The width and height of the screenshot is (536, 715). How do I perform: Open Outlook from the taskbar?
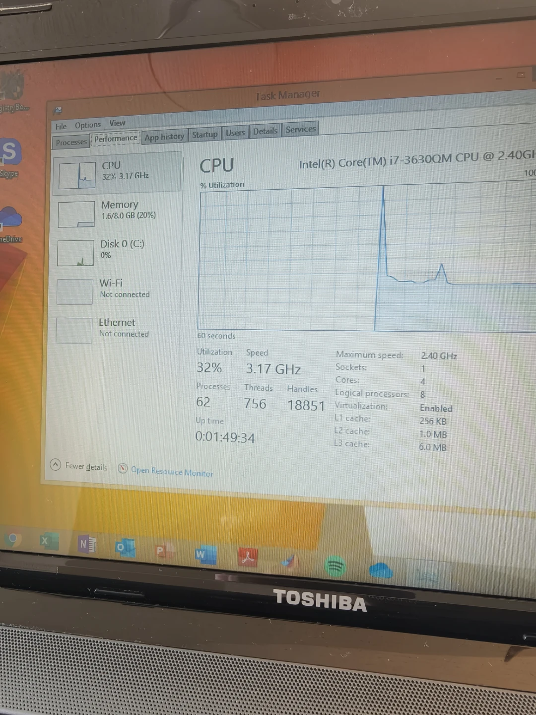tap(125, 548)
